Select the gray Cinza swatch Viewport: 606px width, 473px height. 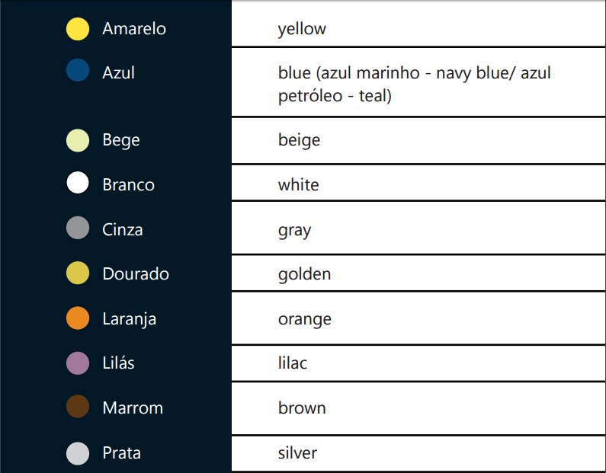point(78,229)
